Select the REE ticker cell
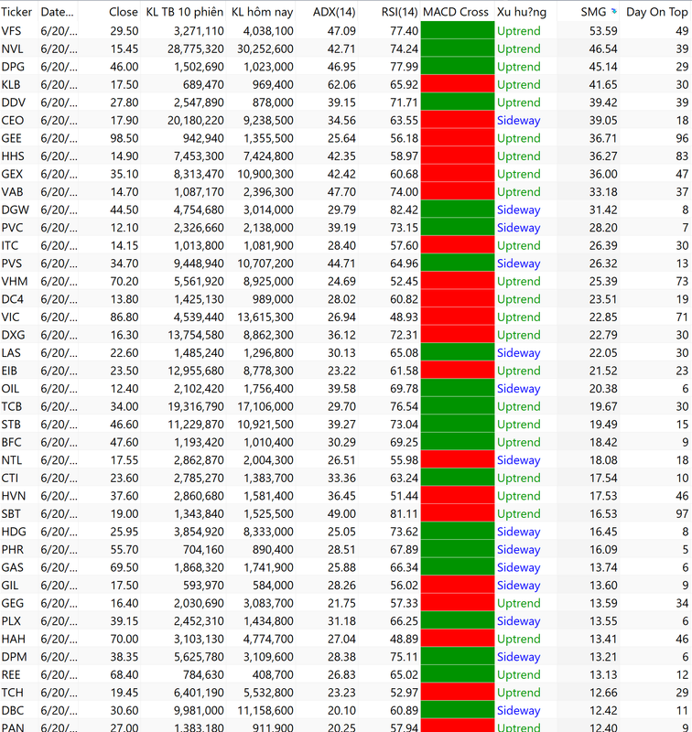Viewport: 692px width, 732px height. 11,675
